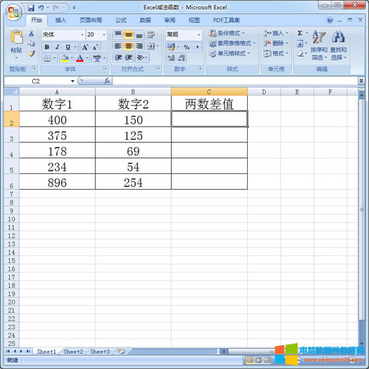
Task: Switch to Sheet2 worksheet
Action: [73, 352]
